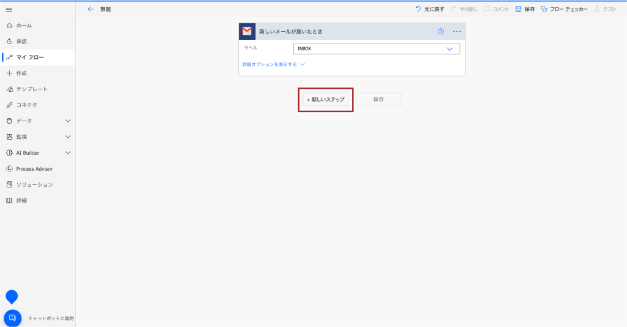Click 元に戻す undo button
The width and height of the screenshot is (627, 327).
430,9
